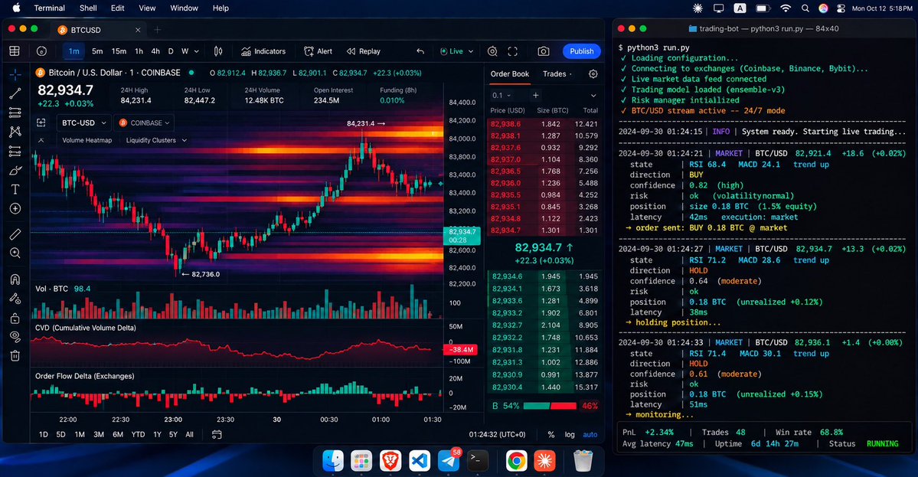Click the blue Publish button
This screenshot has height=477, width=918.
point(581,51)
